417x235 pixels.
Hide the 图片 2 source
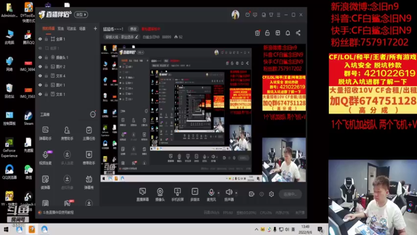pyautogui.click(x=40, y=67)
